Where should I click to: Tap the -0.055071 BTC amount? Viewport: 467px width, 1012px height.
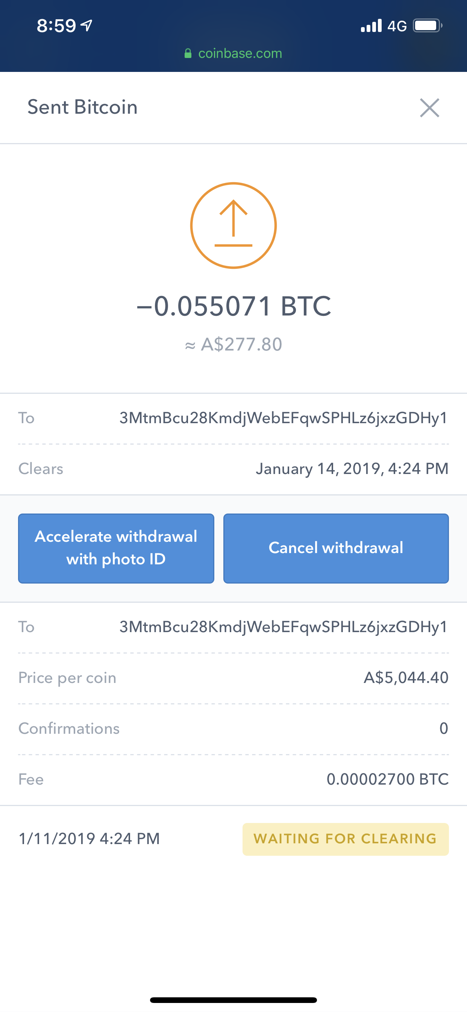click(233, 306)
